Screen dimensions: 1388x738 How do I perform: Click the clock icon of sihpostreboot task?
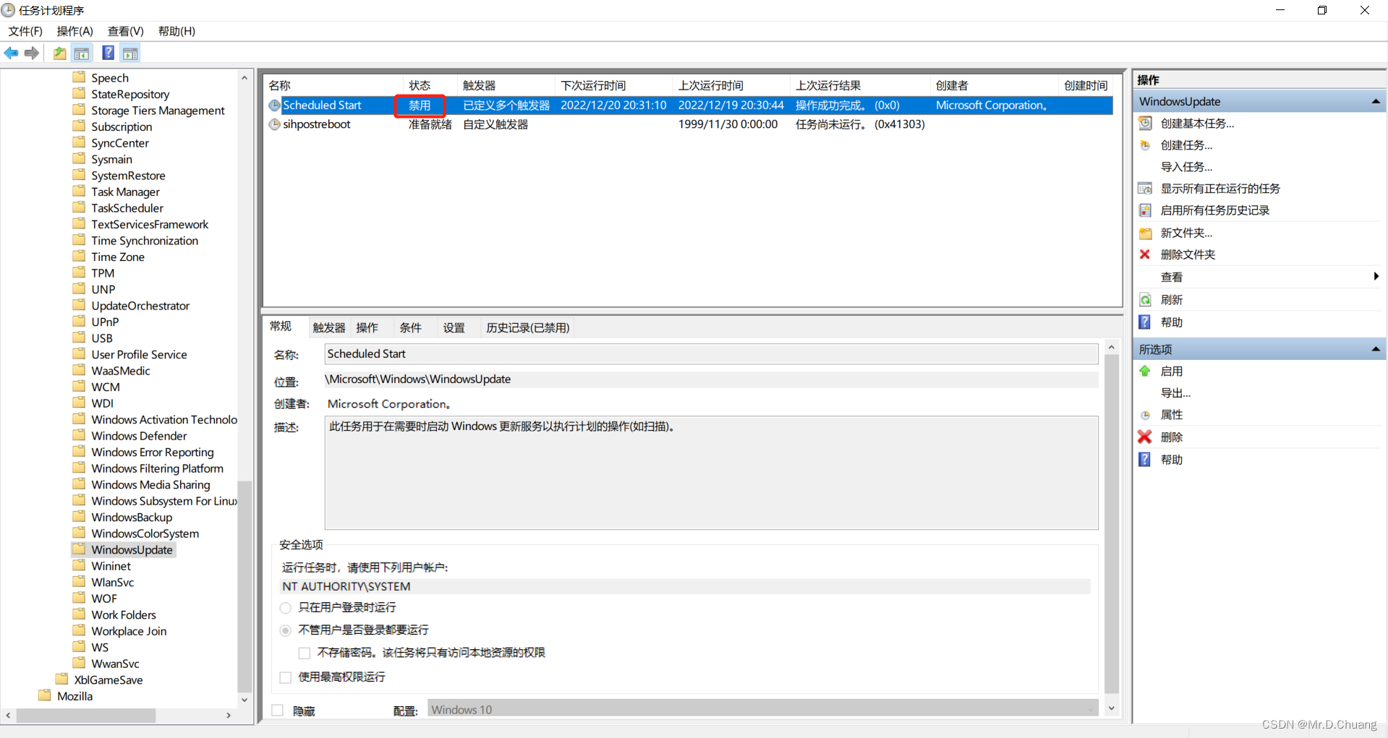point(274,124)
